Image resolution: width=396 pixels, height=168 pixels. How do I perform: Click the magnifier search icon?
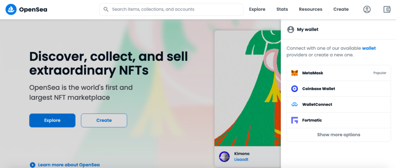point(106,9)
